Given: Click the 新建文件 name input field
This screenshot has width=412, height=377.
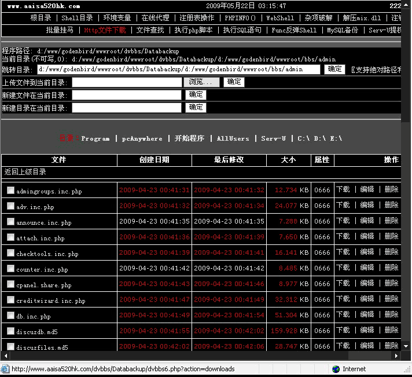Looking at the screenshot, I should point(127,95).
